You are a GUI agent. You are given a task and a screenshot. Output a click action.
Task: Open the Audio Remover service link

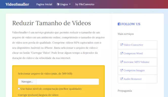133,79
